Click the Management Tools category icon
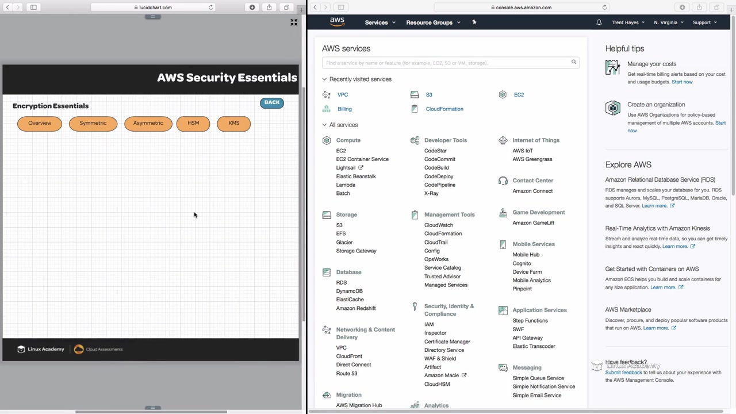 click(415, 214)
